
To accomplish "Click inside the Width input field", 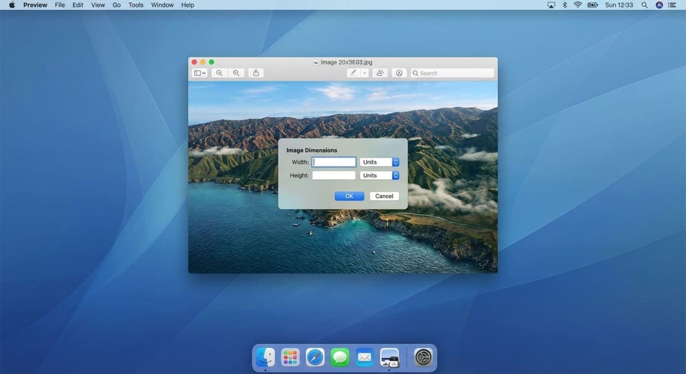I will (x=334, y=162).
